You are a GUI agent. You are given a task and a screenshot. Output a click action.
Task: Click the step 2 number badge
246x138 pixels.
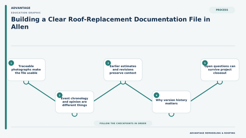(60, 95)
